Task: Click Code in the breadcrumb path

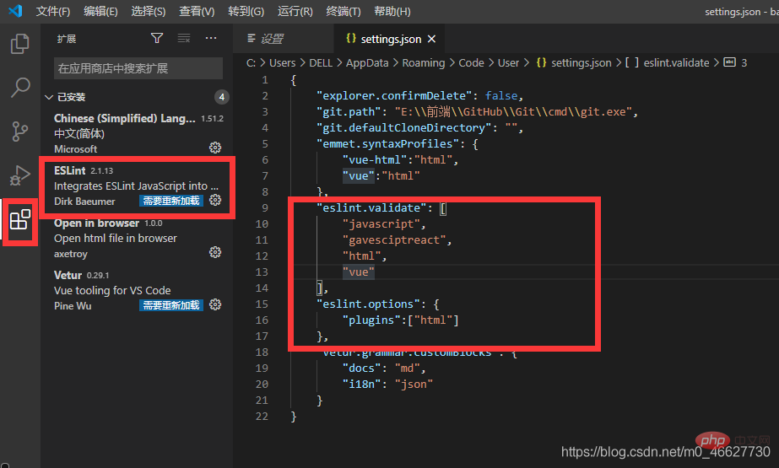Action: [471, 63]
